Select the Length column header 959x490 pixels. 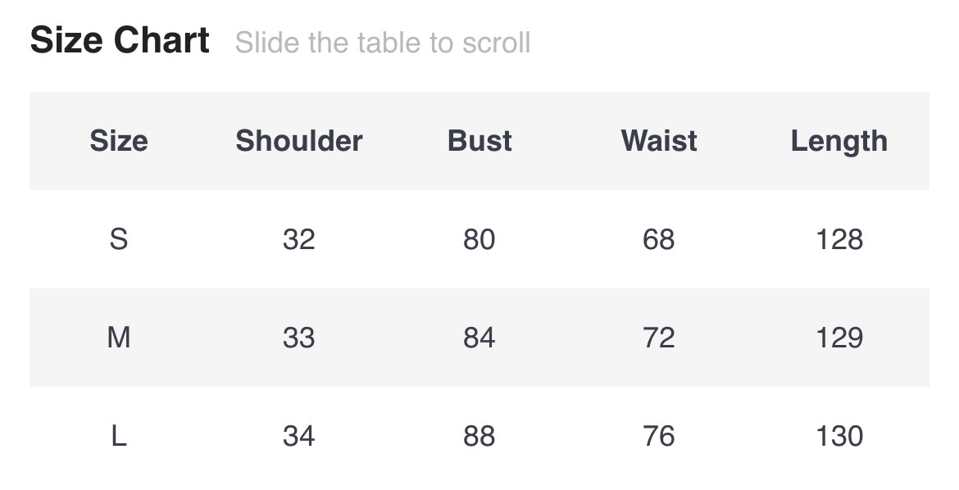pos(839,141)
